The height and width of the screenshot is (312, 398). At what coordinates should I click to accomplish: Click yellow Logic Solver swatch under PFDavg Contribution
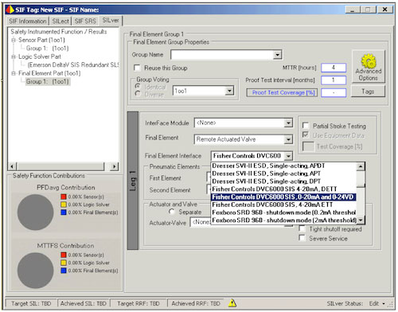(64, 205)
